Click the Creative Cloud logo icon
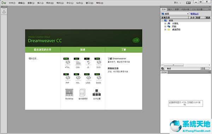The width and height of the screenshot is (212, 134). pyautogui.click(x=136, y=40)
